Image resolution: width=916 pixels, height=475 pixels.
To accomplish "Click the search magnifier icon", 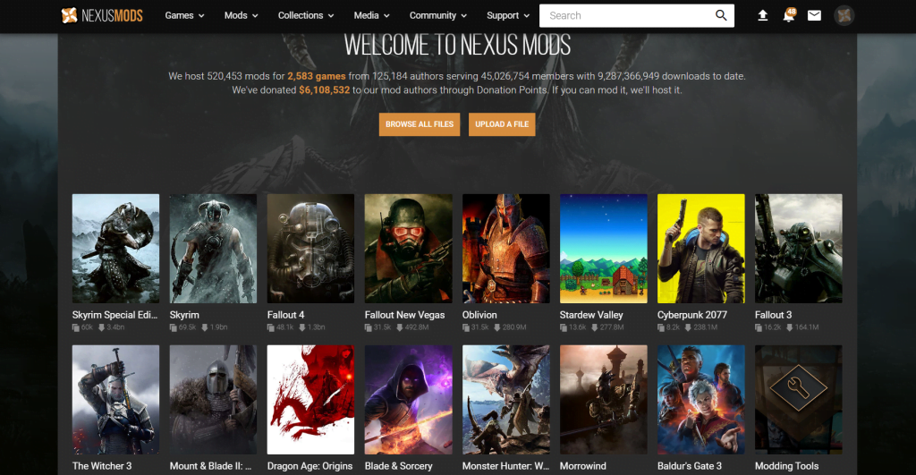I will pyautogui.click(x=721, y=15).
